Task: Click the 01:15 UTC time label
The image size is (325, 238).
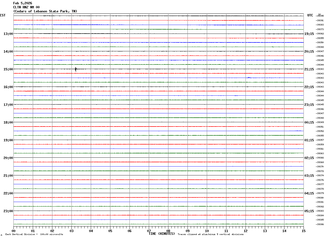Action: pyautogui.click(x=309, y=140)
